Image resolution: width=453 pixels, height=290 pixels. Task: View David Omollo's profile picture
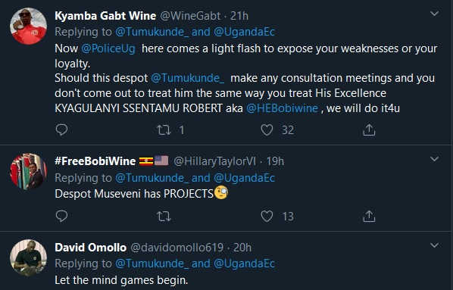[x=28, y=257]
